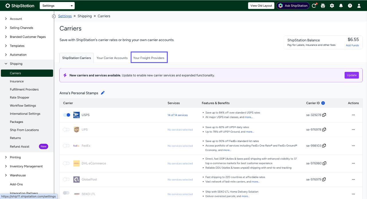
Task: Click the DHL eCommerce logo
Action: [76, 163]
